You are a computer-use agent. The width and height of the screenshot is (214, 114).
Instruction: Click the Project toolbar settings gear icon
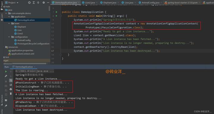43,3
